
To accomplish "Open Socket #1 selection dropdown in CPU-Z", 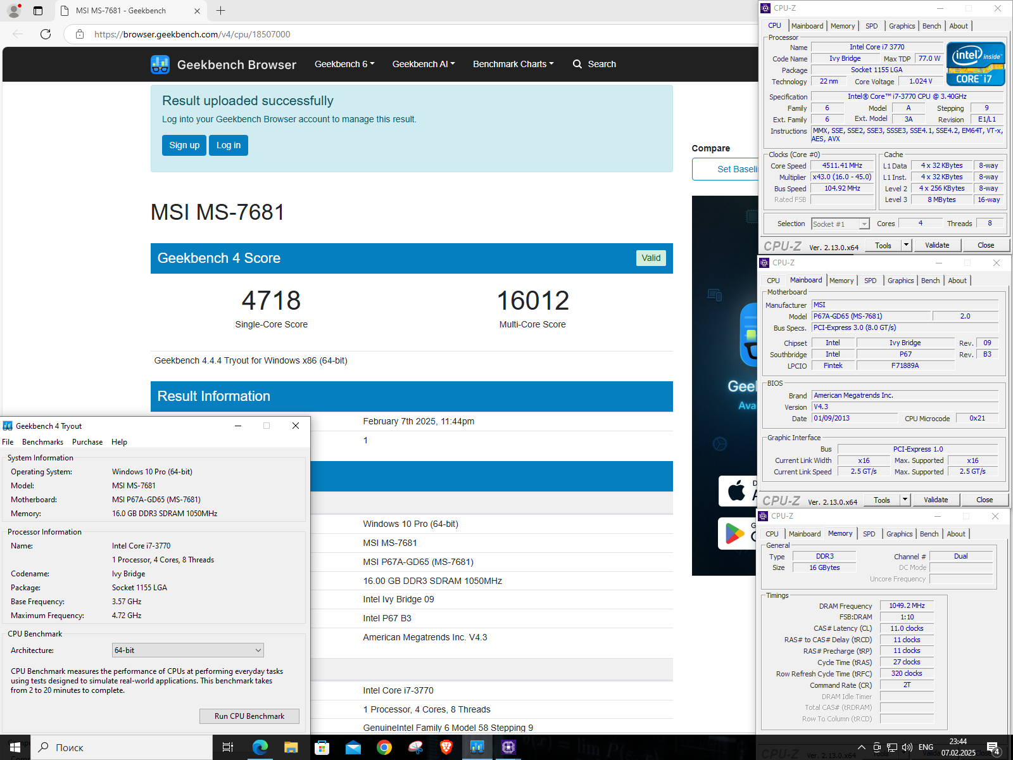I will (841, 224).
